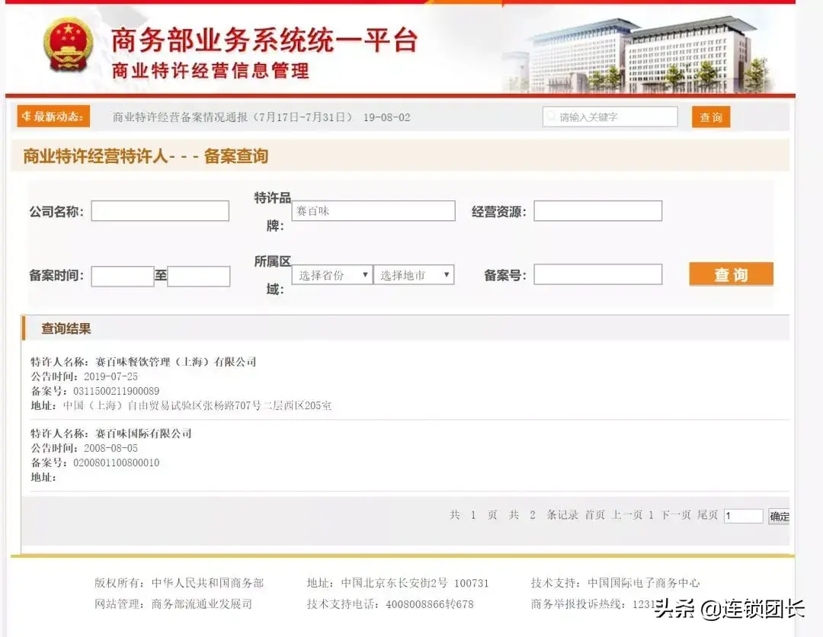Click 公告时间 2019-07-25 text
823x637 pixels.
pyautogui.click(x=84, y=376)
